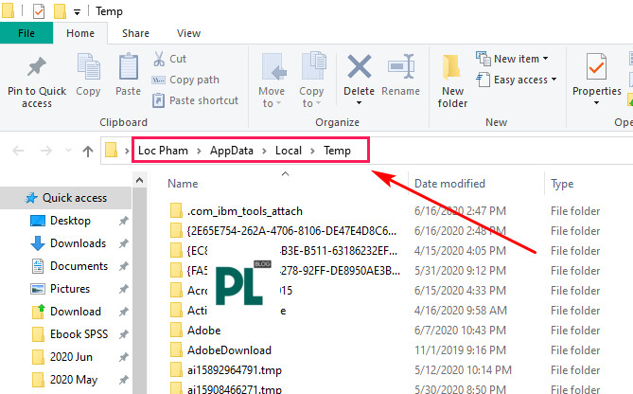
Task: Sort by the Type column header
Action: [562, 184]
